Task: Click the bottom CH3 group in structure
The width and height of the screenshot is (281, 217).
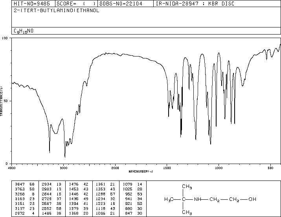Action: tap(187, 212)
